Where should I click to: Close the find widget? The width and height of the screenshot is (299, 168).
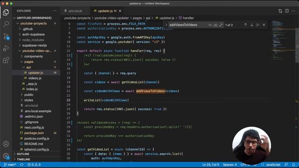[x=263, y=25]
